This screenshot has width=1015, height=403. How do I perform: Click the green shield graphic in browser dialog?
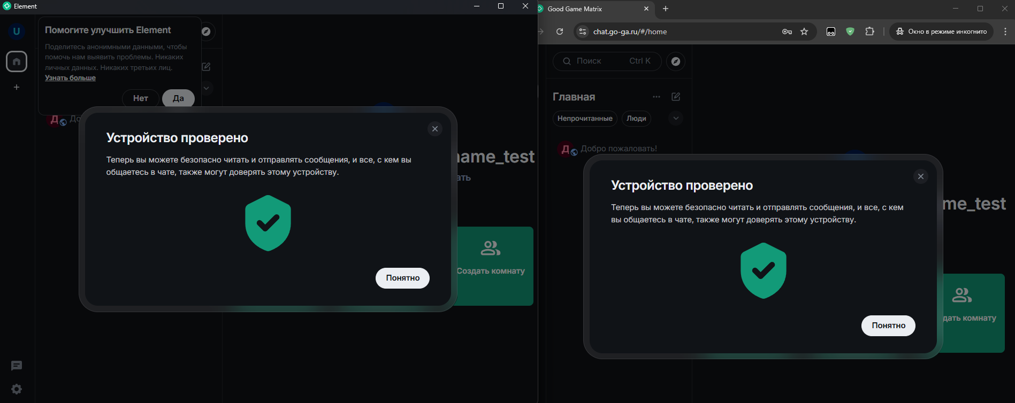(764, 271)
